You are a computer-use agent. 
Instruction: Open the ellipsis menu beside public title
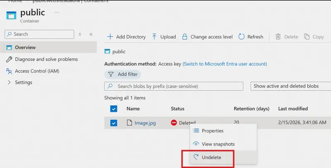(x=57, y=12)
